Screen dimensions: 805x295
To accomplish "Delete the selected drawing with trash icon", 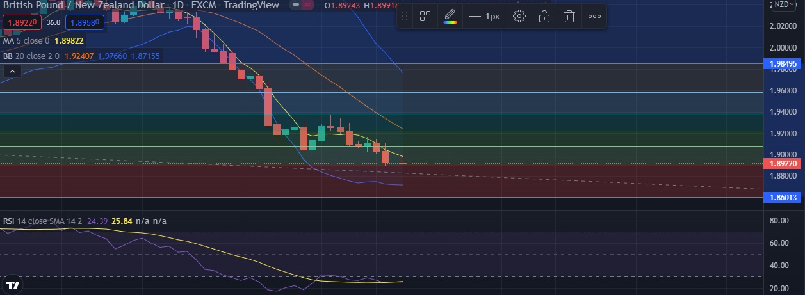I will coord(569,17).
